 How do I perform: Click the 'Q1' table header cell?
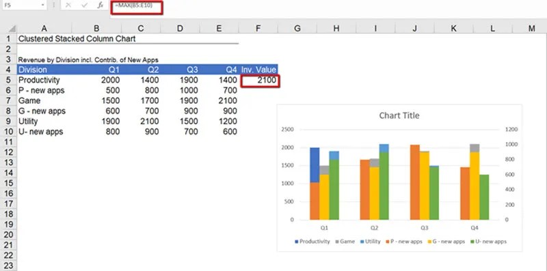96,70
